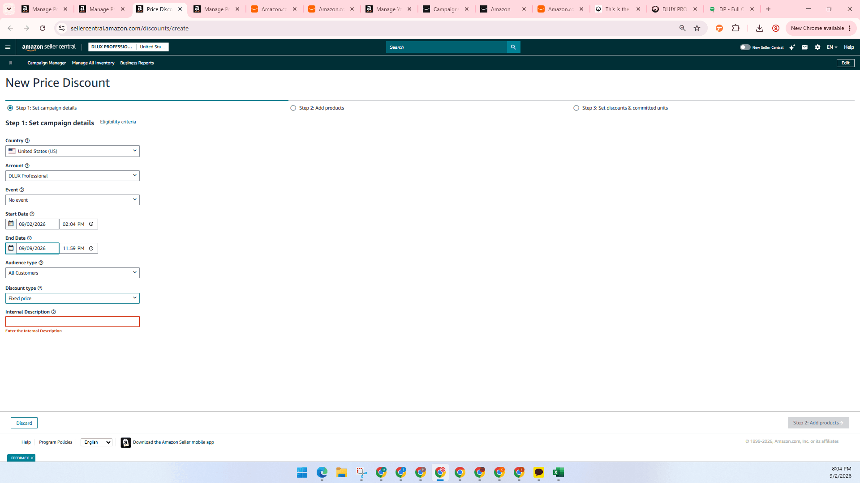The width and height of the screenshot is (860, 483).
Task: Click the clock icon in Start Date time
Action: (91, 224)
